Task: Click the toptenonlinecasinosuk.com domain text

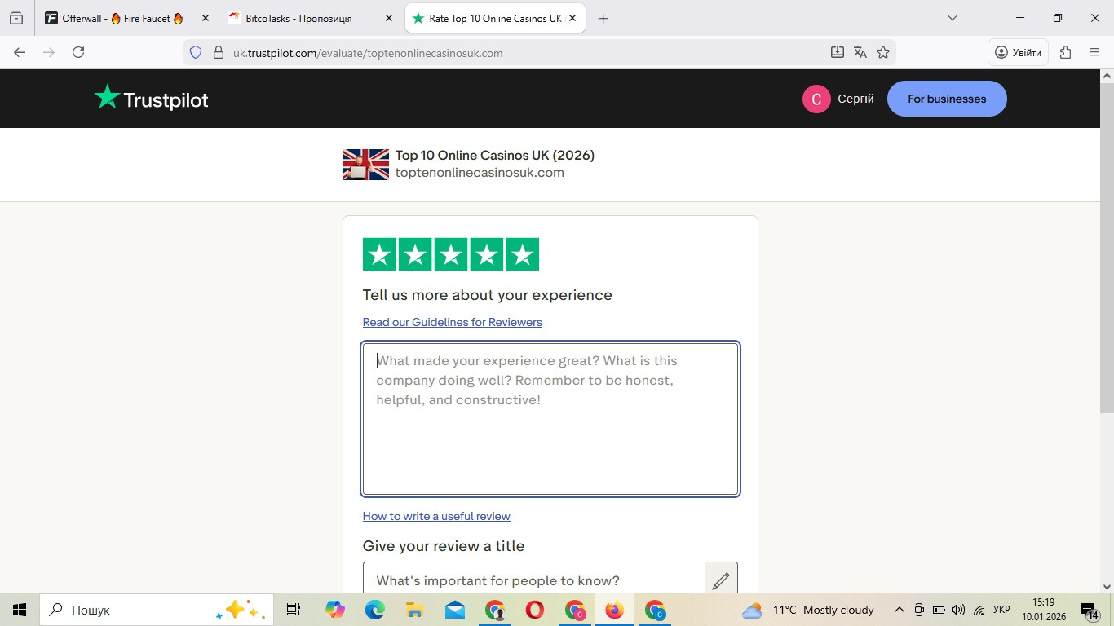Action: point(480,173)
